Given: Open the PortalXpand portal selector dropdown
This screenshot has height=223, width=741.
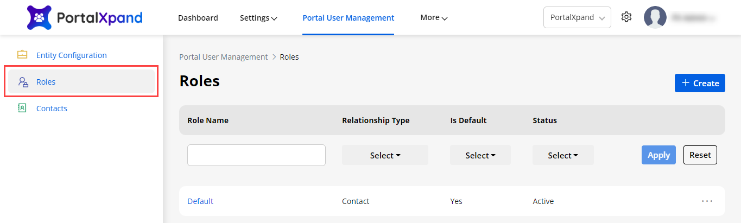Looking at the screenshot, I should [577, 17].
